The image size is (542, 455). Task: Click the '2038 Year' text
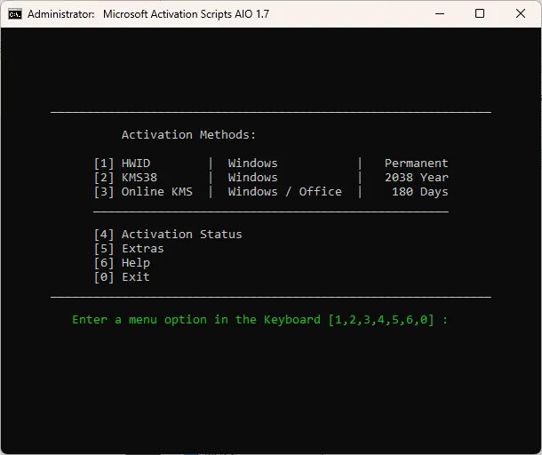click(417, 178)
